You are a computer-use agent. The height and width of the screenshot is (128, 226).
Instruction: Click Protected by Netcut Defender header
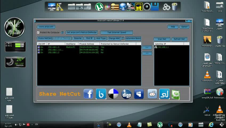pos(118,44)
